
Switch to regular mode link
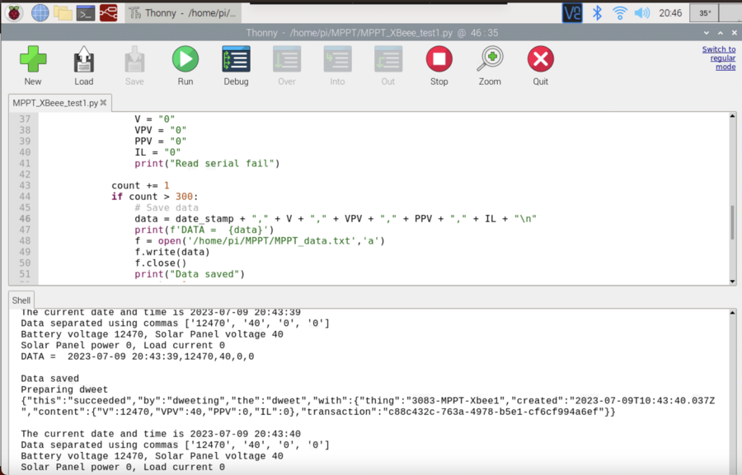(x=718, y=58)
